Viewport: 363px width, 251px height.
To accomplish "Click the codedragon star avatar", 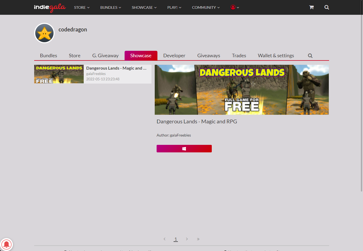I will pos(44,33).
